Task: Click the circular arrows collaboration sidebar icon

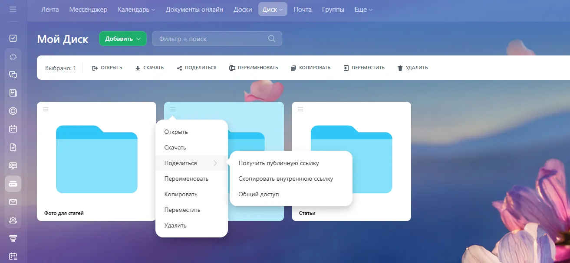Action: [x=13, y=56]
